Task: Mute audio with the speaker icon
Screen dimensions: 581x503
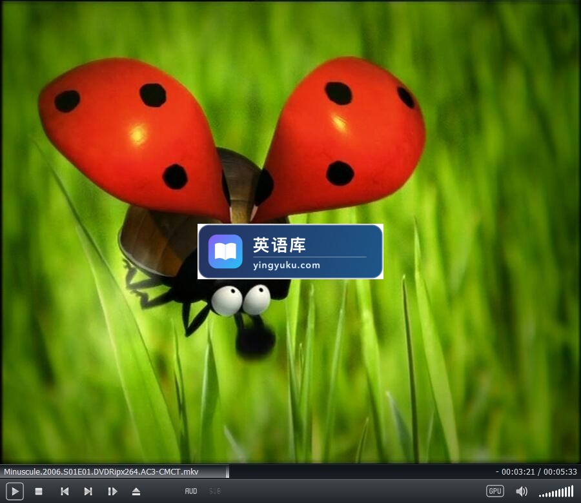Action: (522, 491)
